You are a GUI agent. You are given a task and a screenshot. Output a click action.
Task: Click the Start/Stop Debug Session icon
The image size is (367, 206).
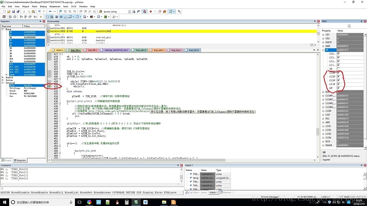(x=144, y=11)
